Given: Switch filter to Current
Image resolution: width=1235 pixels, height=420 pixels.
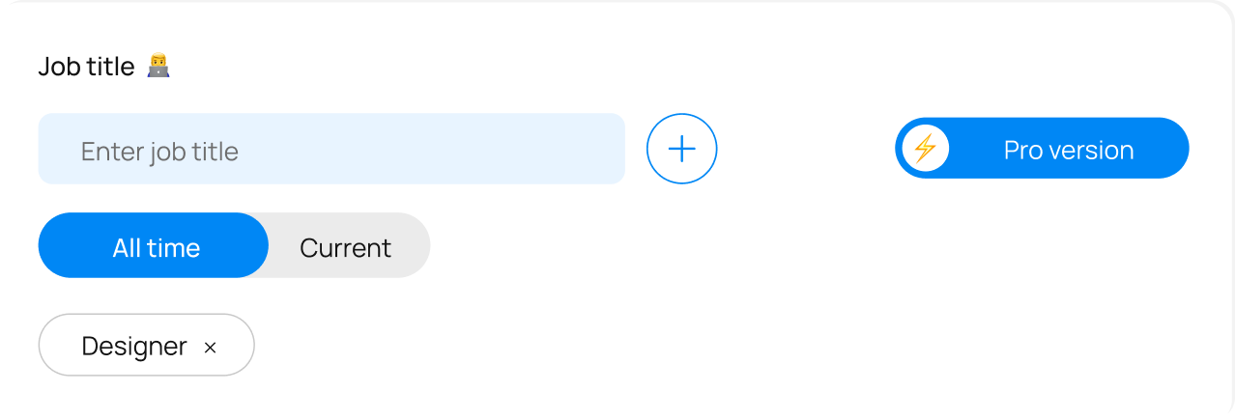Looking at the screenshot, I should pyautogui.click(x=346, y=247).
